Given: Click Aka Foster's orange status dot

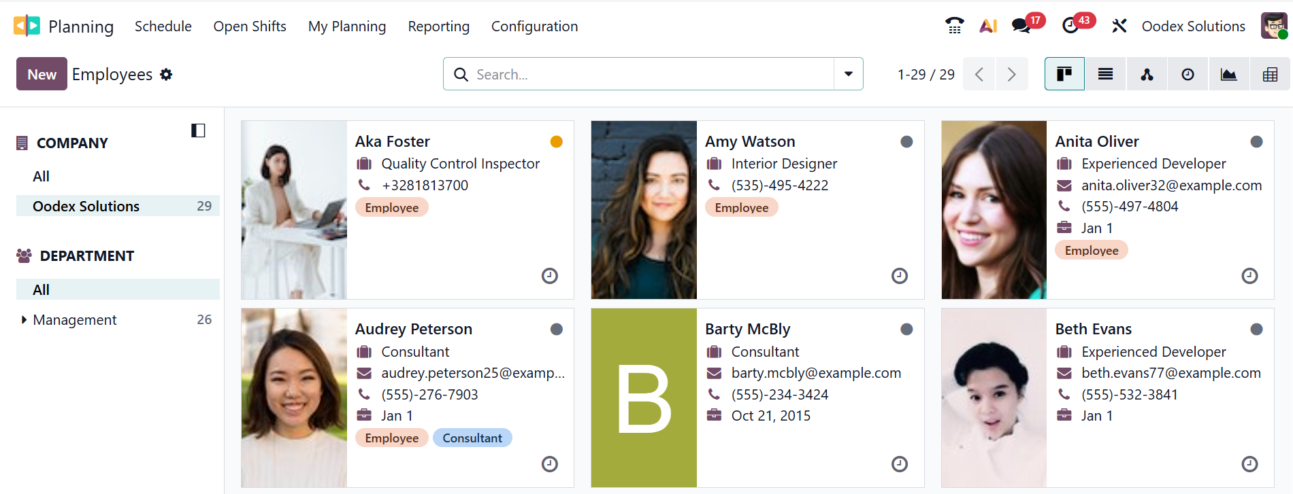Looking at the screenshot, I should coord(556,141).
